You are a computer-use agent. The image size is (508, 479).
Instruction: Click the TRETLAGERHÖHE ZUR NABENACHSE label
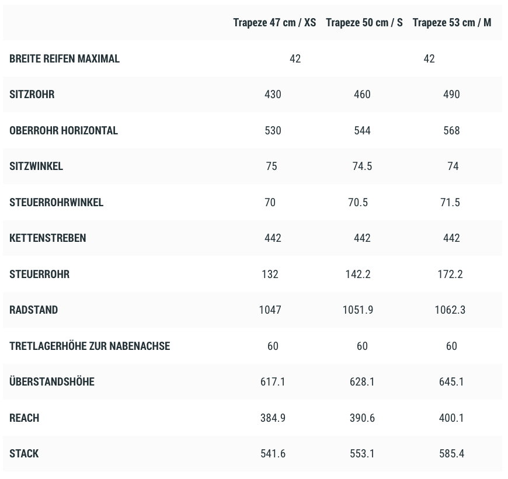pyautogui.click(x=89, y=346)
